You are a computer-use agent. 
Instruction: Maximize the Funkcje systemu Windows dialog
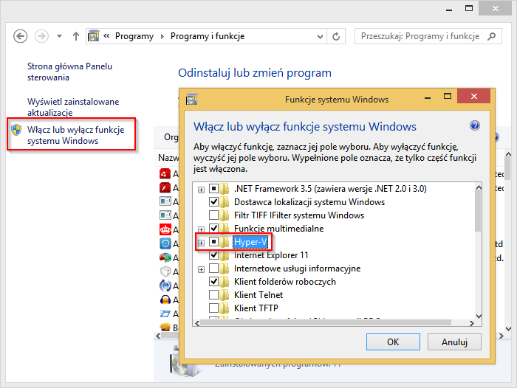(447, 96)
